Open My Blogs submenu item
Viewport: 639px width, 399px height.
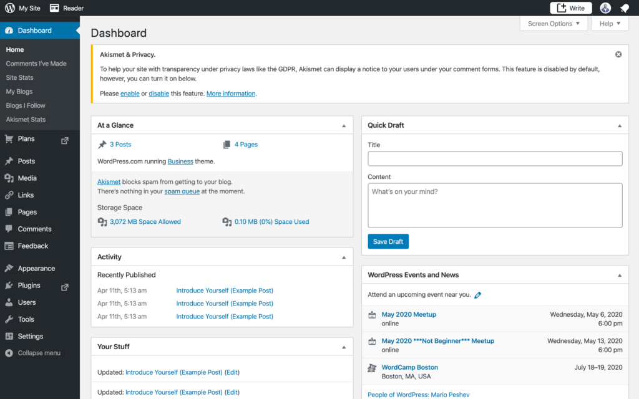[x=19, y=92]
